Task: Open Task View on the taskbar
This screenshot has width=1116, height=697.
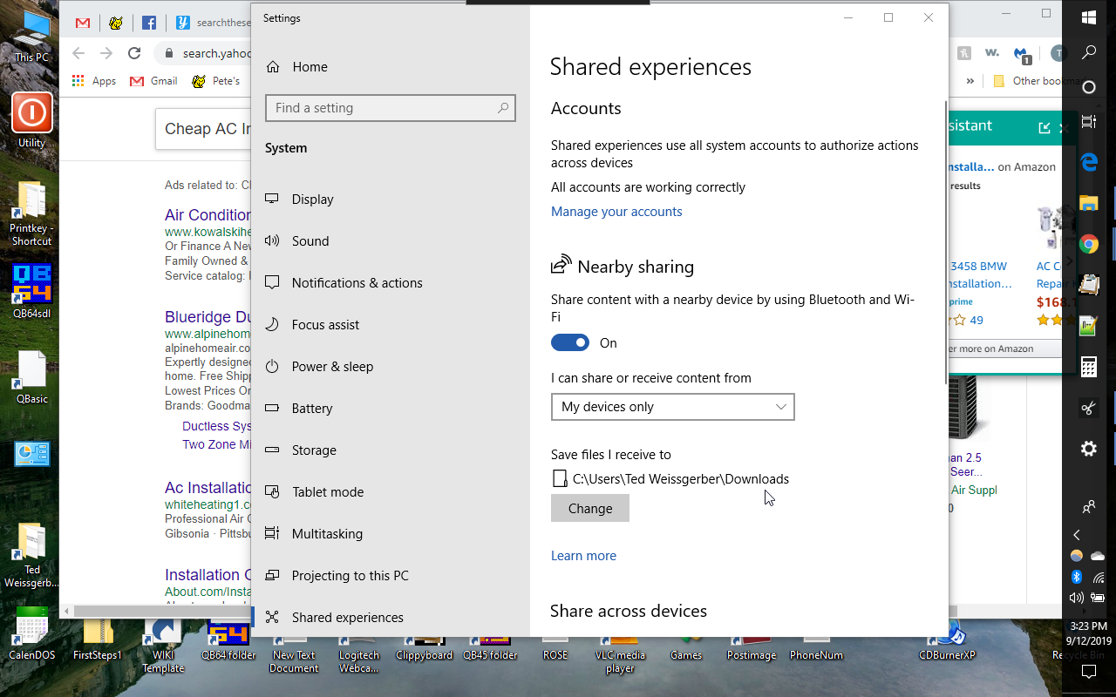Action: pyautogui.click(x=1089, y=122)
